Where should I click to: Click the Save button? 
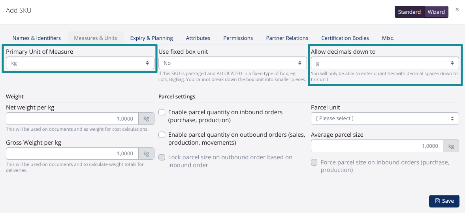[444, 201]
